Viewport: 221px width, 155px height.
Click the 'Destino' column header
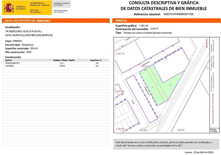click(9, 60)
